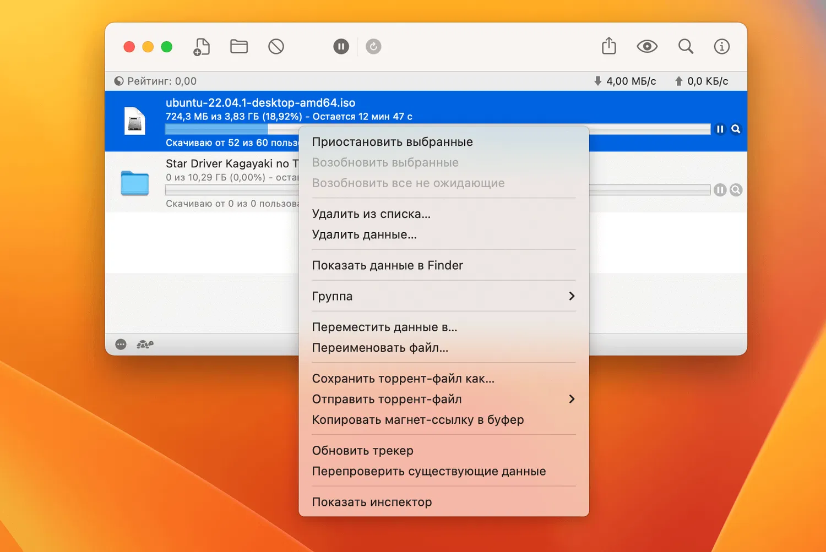Toggle turtle speed limit mode

[145, 345]
